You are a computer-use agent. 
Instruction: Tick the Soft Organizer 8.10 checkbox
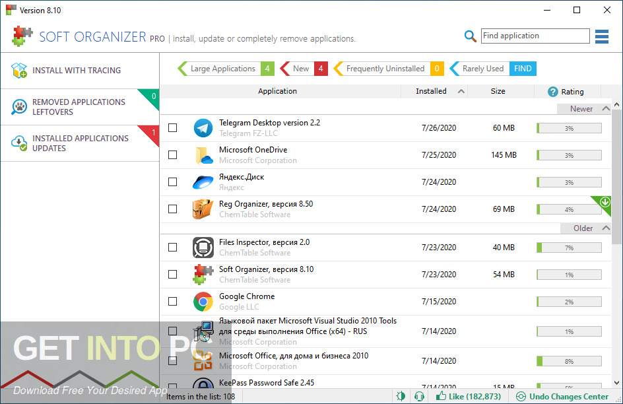pos(172,275)
